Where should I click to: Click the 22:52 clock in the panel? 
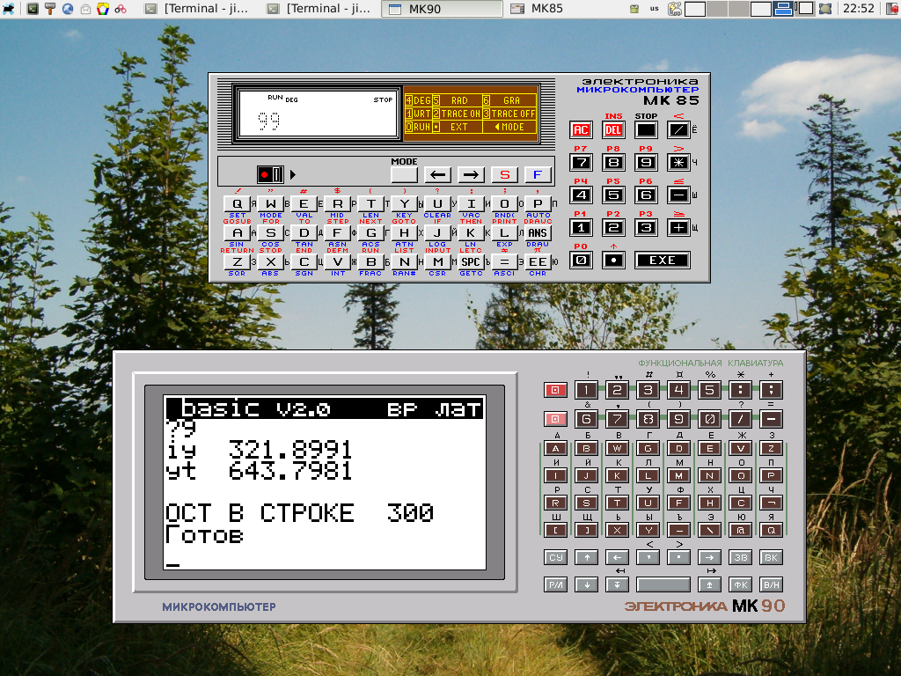point(859,9)
